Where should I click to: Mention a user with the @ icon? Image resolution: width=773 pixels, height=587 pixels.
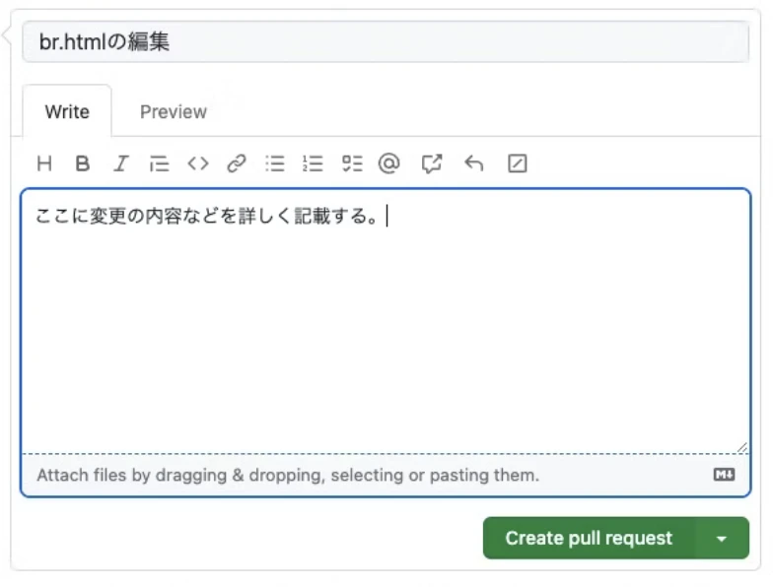388,163
